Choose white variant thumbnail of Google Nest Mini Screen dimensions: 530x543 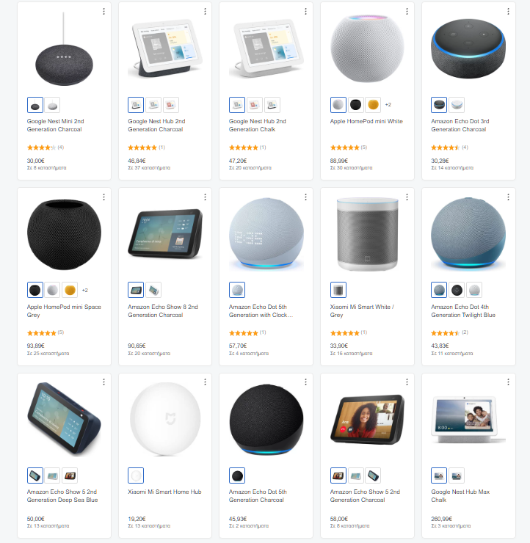coord(52,105)
